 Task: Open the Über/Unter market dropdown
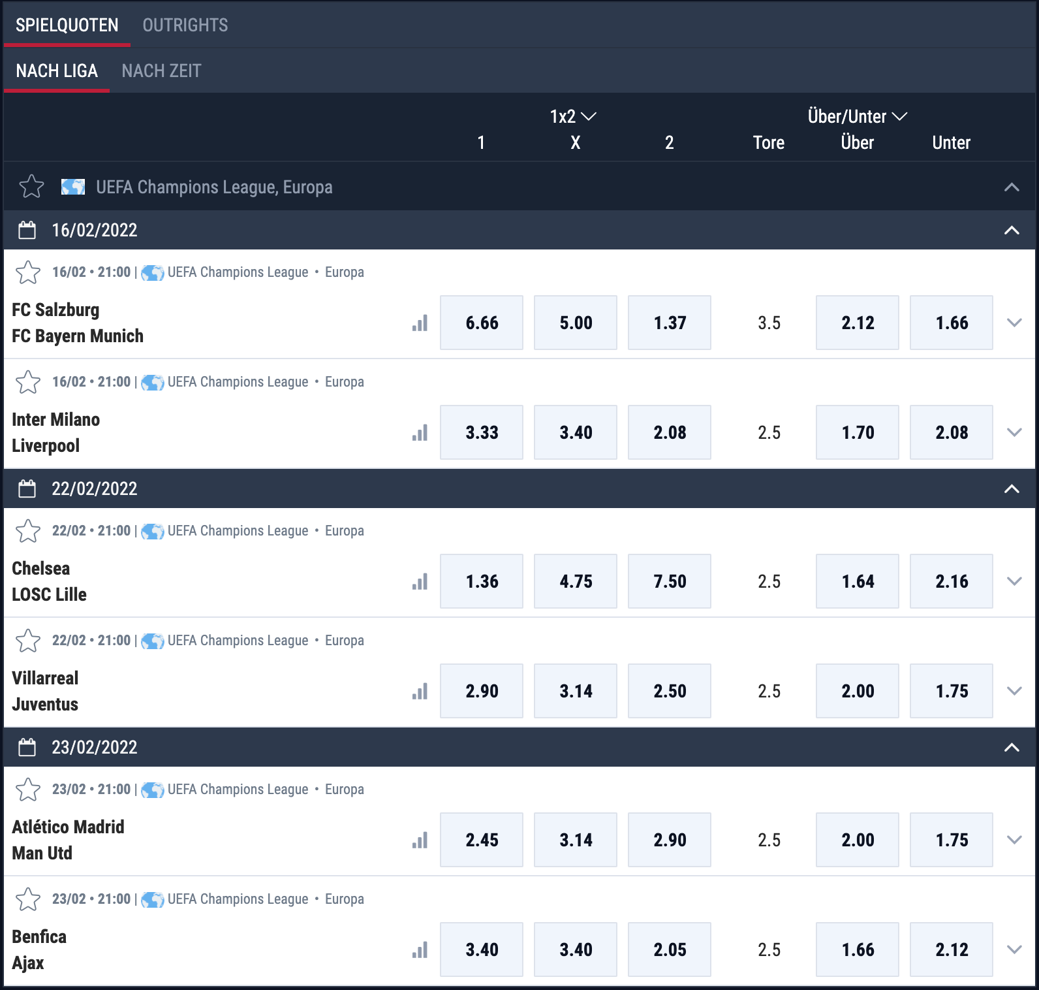pos(858,116)
